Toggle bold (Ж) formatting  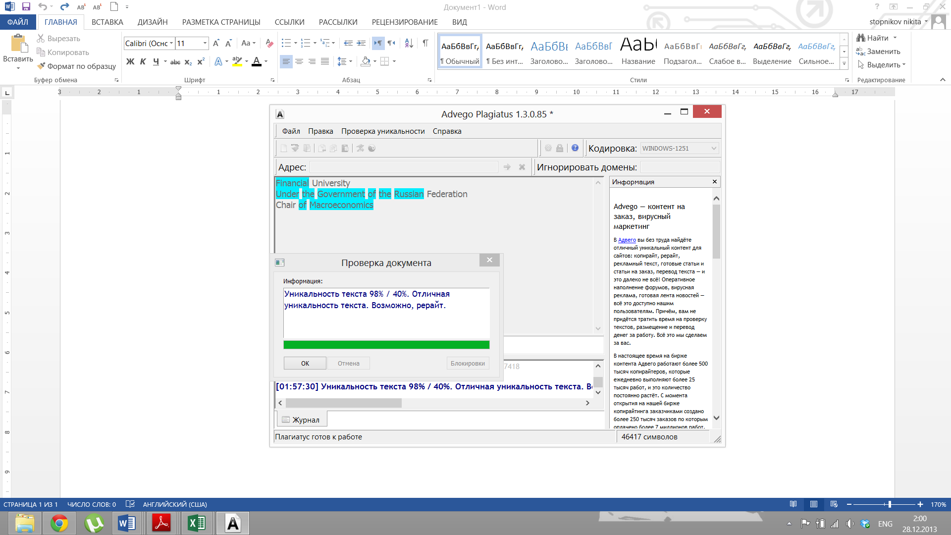[x=130, y=61]
